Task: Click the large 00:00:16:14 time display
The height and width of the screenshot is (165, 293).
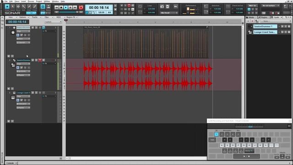Action: (x=99, y=8)
